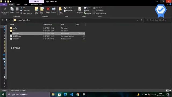Click Select none
172x97 pixels.
(98, 11)
